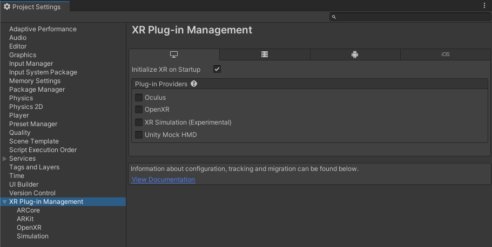This screenshot has width=492, height=247.
Task: Expand the Services category arrow
Action: point(5,159)
